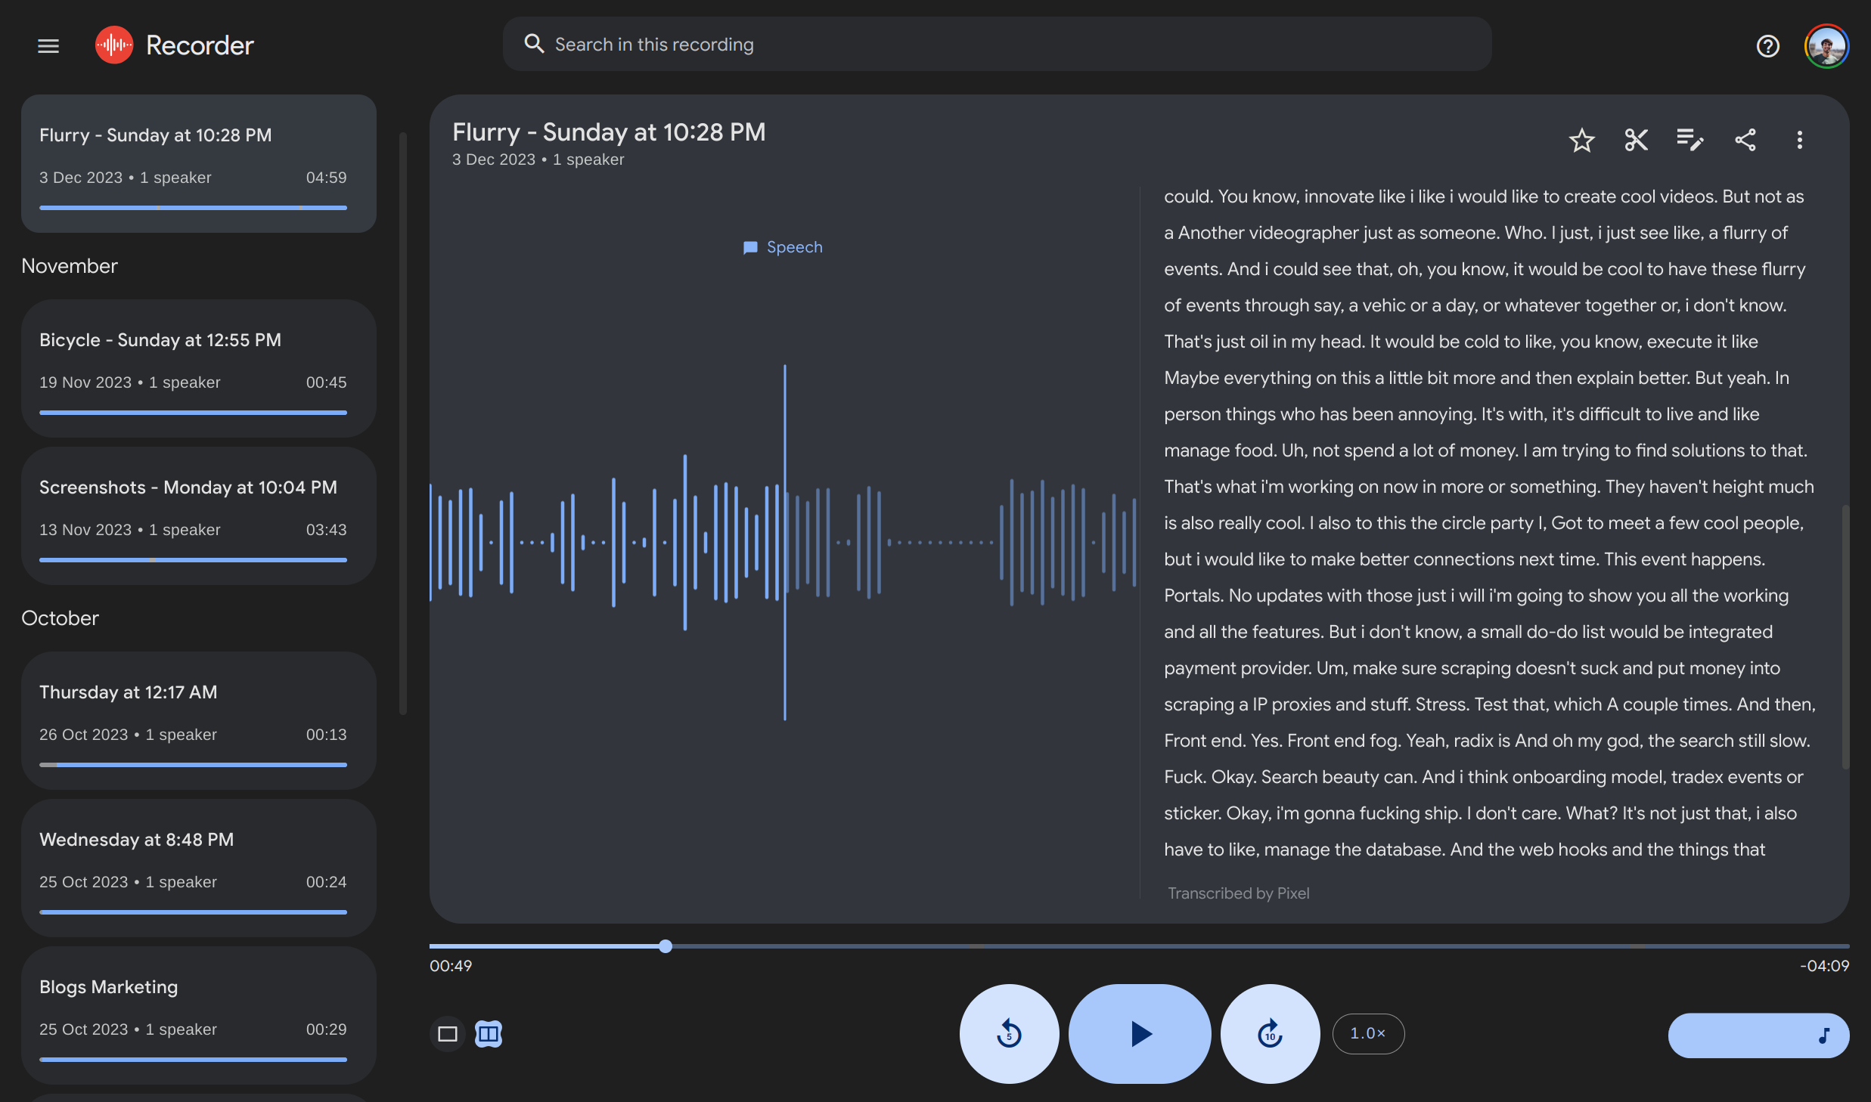
Task: Play the recording
Action: point(1140,1033)
